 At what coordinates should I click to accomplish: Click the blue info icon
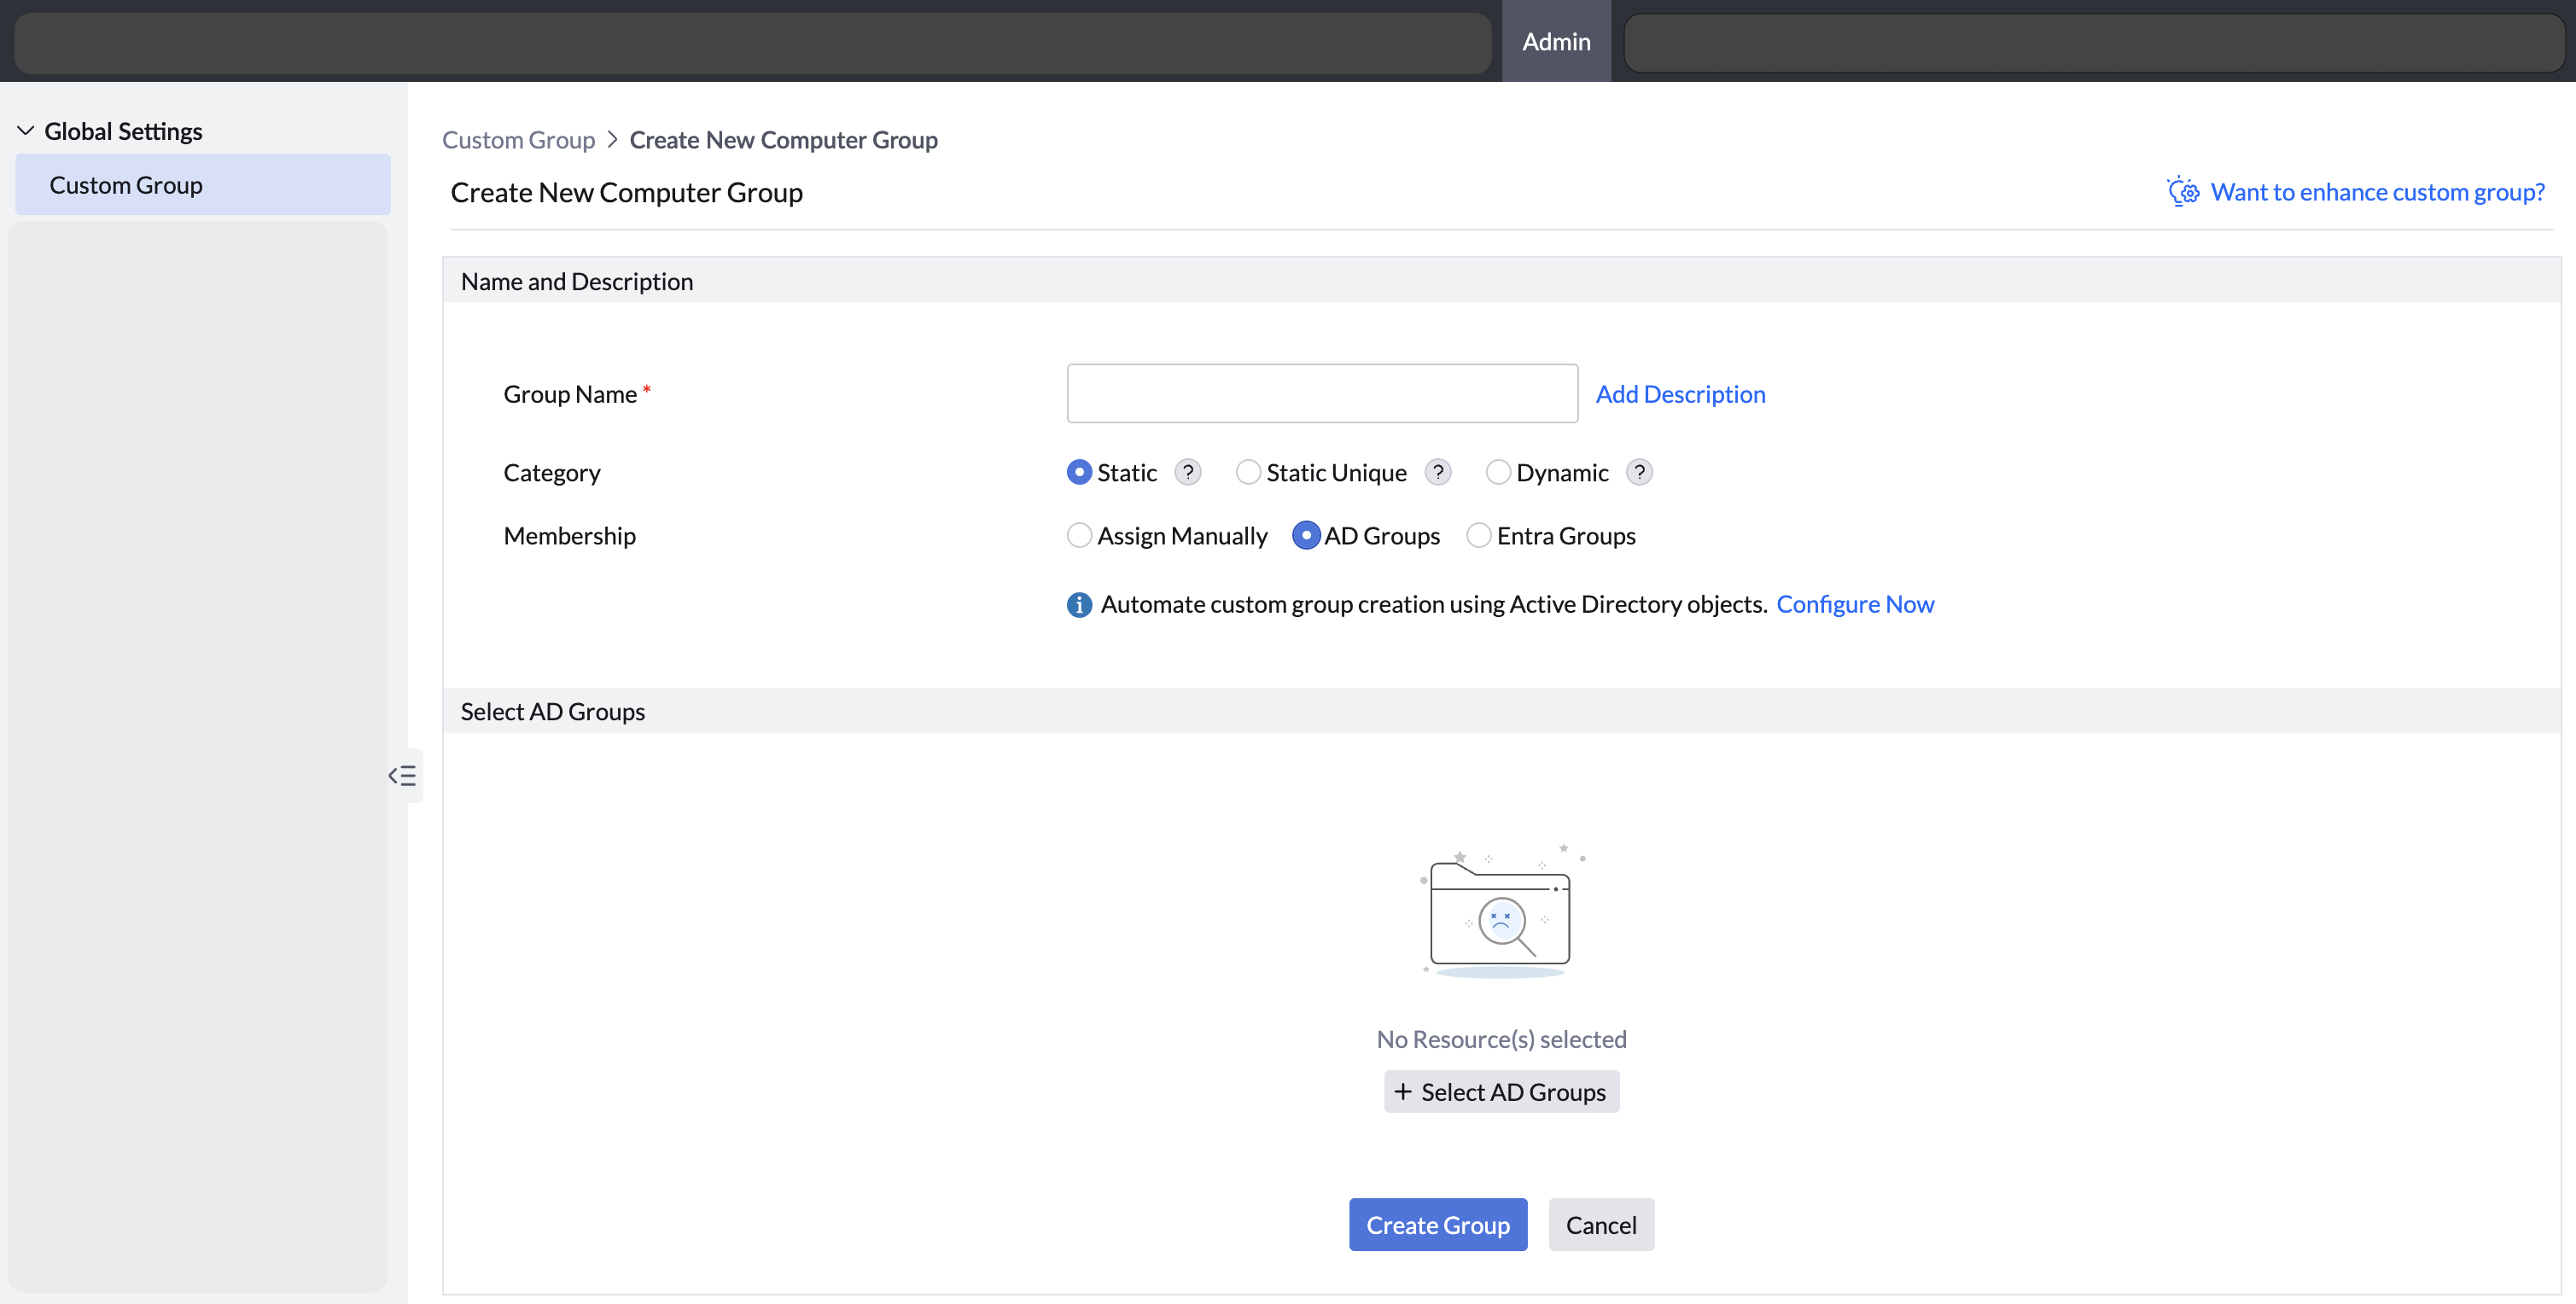click(1079, 604)
